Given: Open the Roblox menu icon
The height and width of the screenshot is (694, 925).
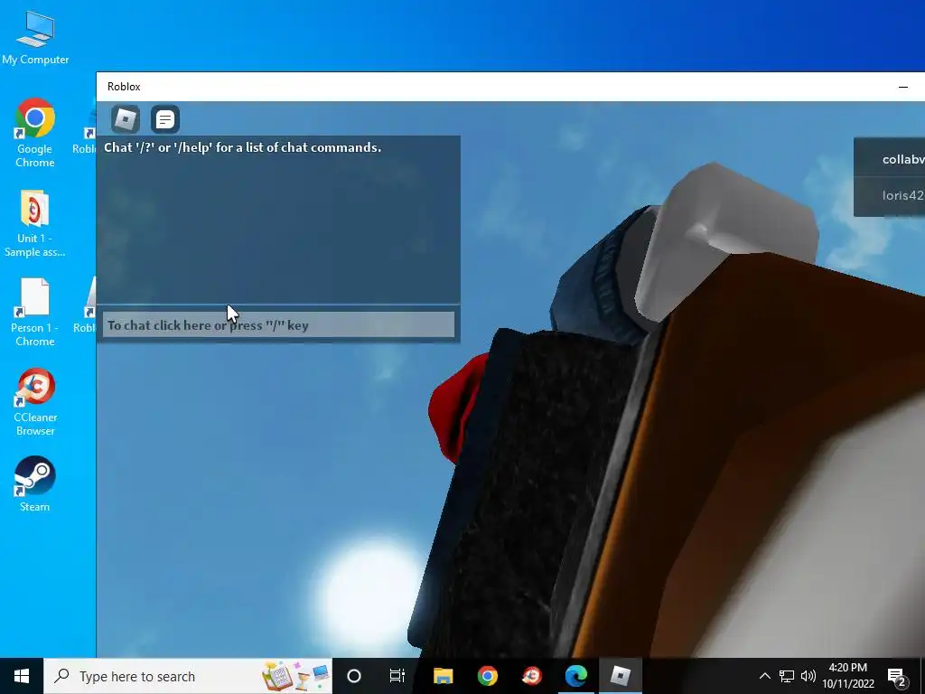Looking at the screenshot, I should pyautogui.click(x=126, y=119).
